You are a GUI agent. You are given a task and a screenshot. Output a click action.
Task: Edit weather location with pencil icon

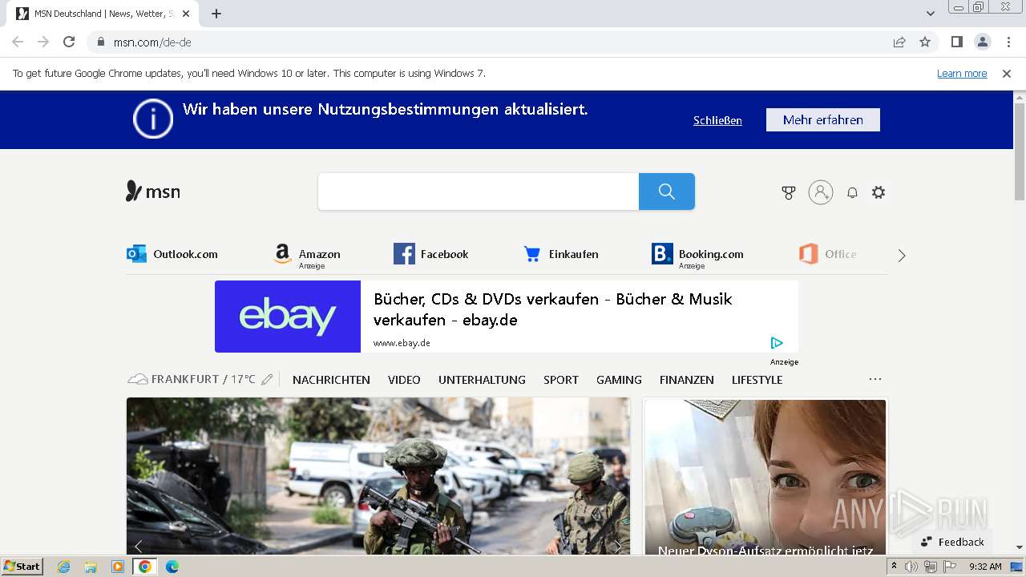[x=267, y=379]
